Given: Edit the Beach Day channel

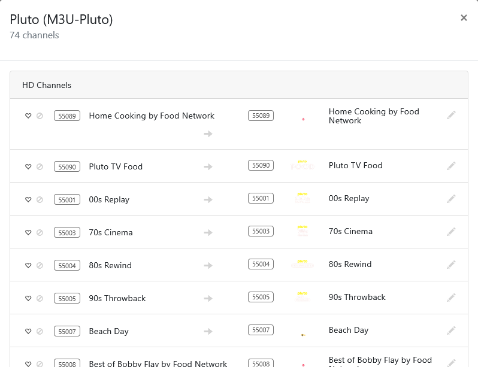Looking at the screenshot, I should click(451, 330).
